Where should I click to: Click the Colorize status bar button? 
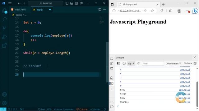pos(82,109)
